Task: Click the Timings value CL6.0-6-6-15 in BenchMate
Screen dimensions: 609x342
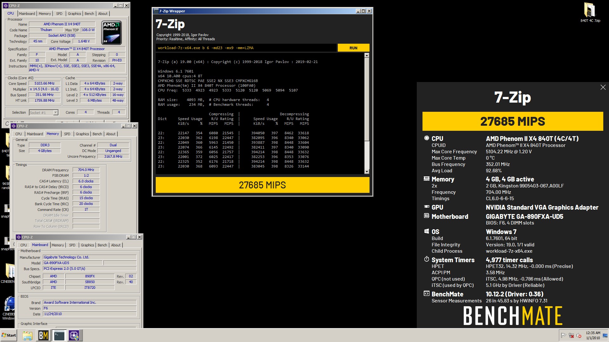Action: pyautogui.click(x=500, y=199)
